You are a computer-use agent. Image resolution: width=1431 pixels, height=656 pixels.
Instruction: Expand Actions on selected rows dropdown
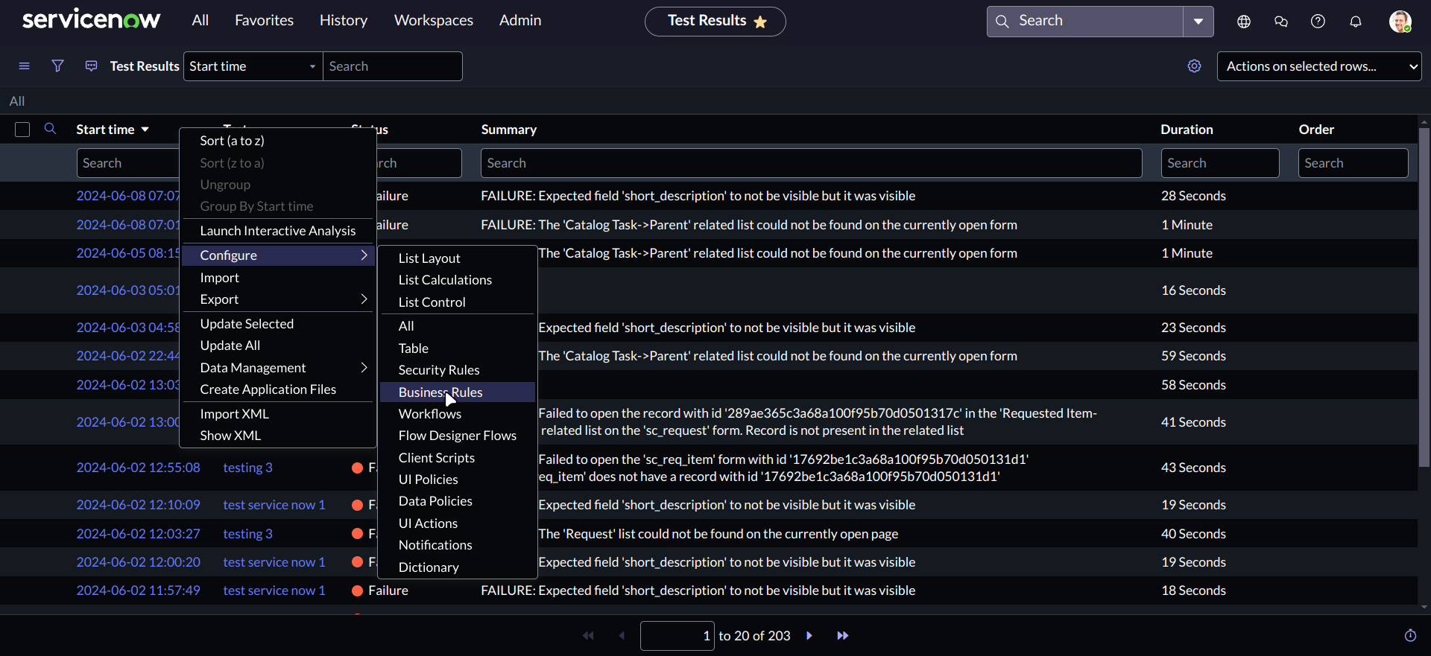coord(1318,66)
